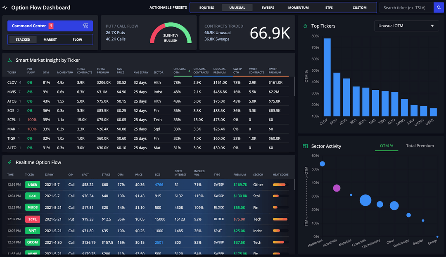
Task: Click the MVIS bar in Top Tickers
Action: (x=337, y=94)
